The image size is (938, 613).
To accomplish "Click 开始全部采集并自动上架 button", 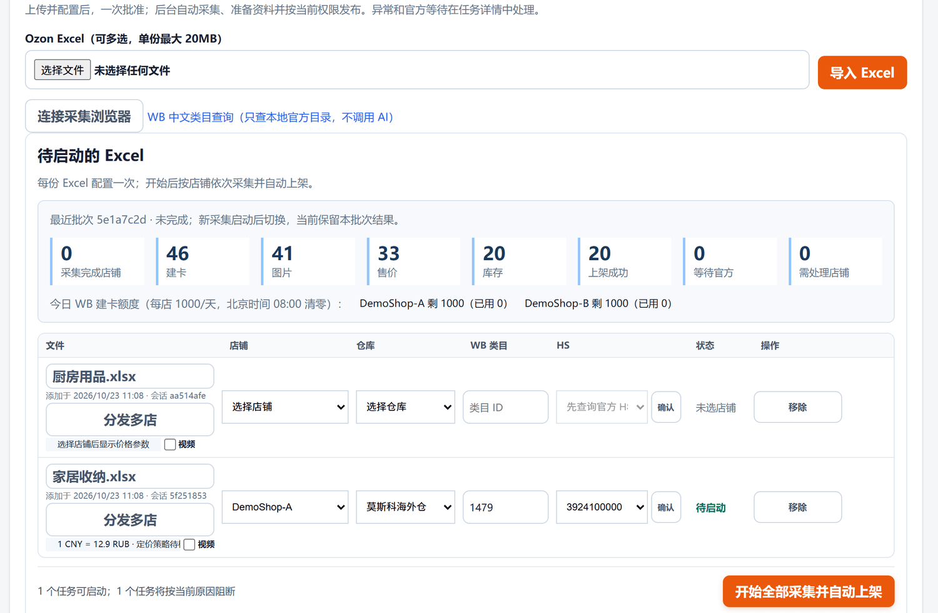I will pos(809,592).
